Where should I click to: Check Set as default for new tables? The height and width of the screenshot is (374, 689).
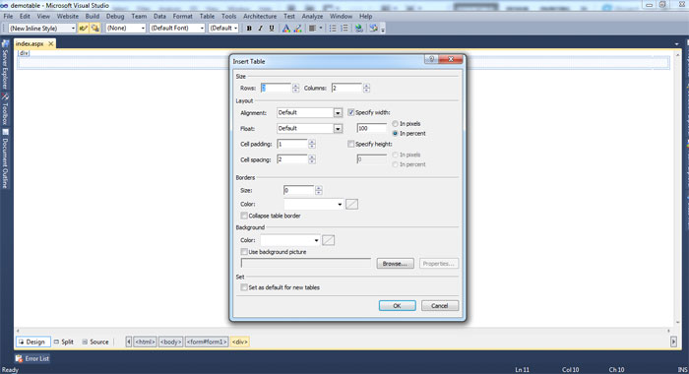pyautogui.click(x=244, y=287)
